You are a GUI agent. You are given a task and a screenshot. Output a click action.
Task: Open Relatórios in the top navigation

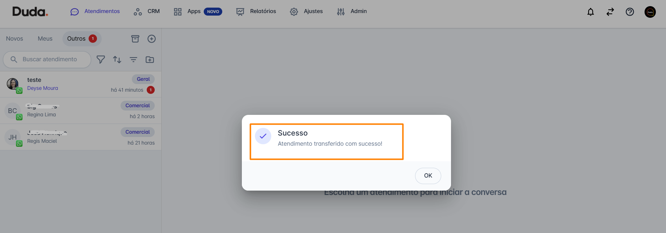(256, 12)
